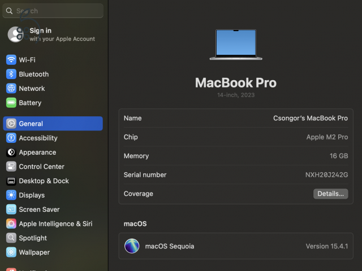Click the magnifying glass in search field
The width and height of the screenshot is (362, 271).
tap(9, 11)
